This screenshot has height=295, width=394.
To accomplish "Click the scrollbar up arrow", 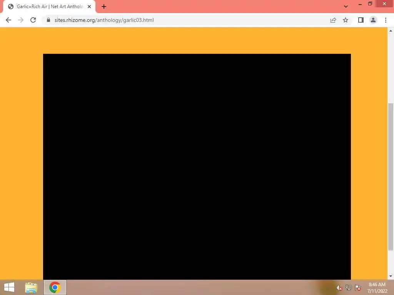I will [391, 31].
